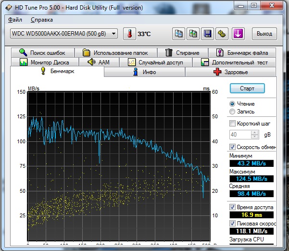
Task: Click the Выход button
Action: point(264,34)
